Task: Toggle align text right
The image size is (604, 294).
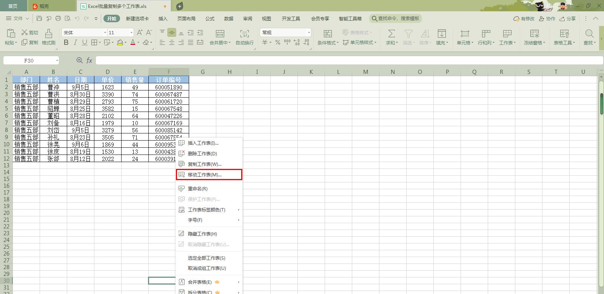Action: point(181,43)
